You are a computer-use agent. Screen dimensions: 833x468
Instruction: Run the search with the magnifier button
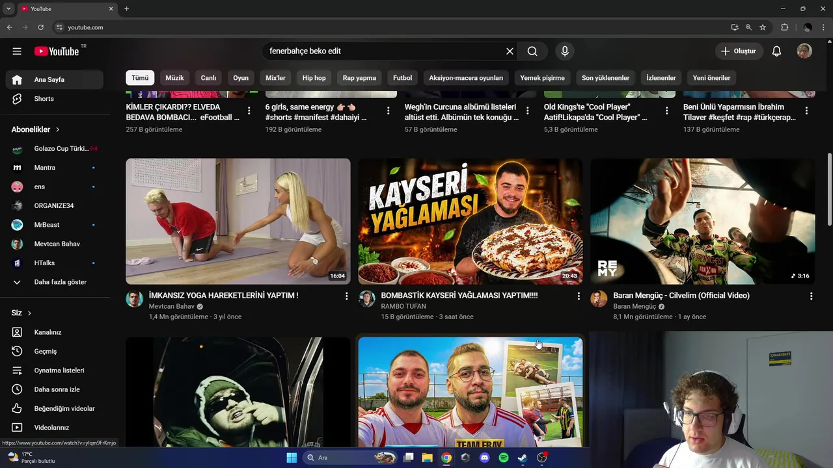point(532,51)
